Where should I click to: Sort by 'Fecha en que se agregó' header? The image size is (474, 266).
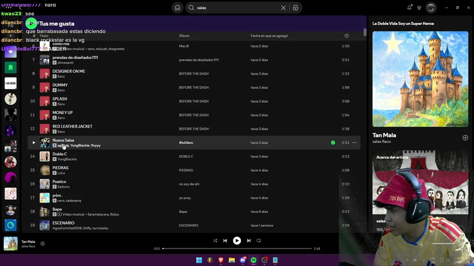point(269,36)
